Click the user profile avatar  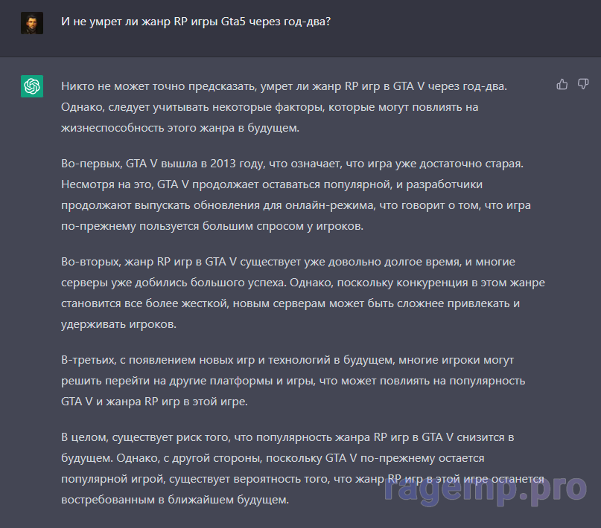coord(32,22)
